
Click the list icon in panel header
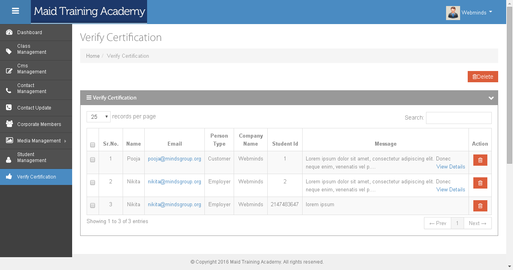[89, 97]
